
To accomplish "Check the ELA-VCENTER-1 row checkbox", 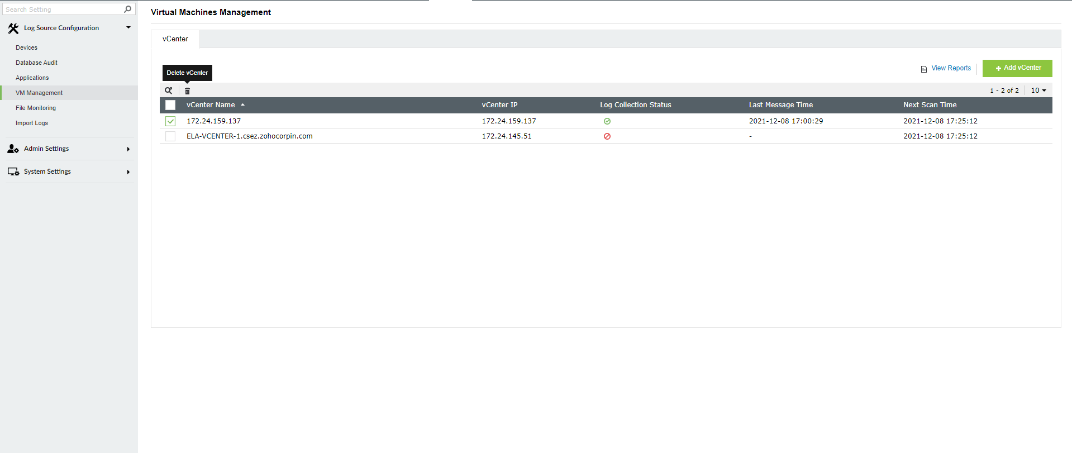I will click(170, 136).
